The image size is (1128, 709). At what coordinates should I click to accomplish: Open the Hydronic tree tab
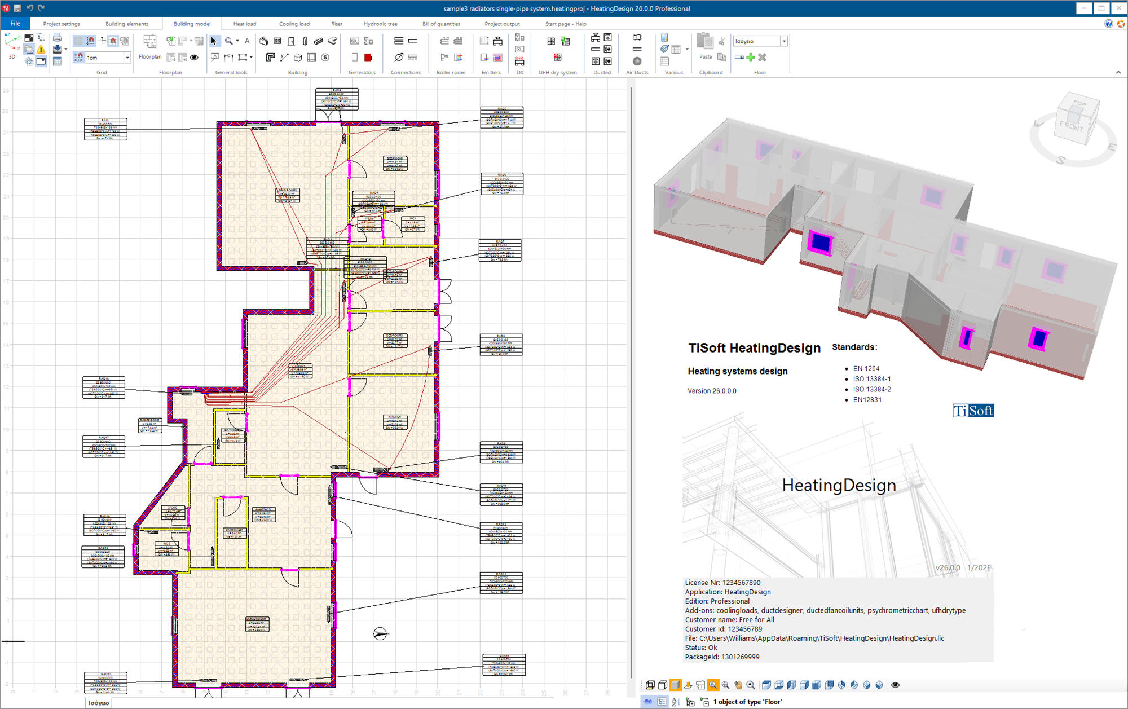point(381,24)
